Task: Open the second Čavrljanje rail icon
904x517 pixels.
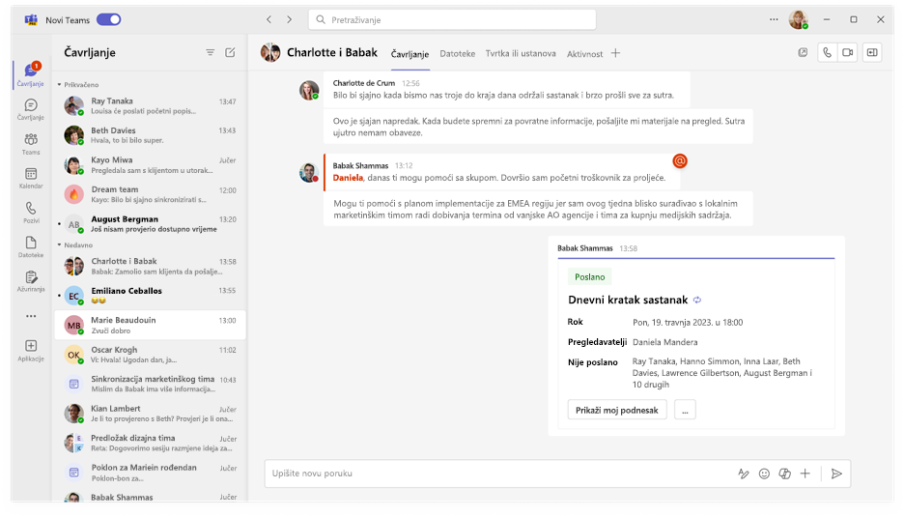Action: click(31, 109)
